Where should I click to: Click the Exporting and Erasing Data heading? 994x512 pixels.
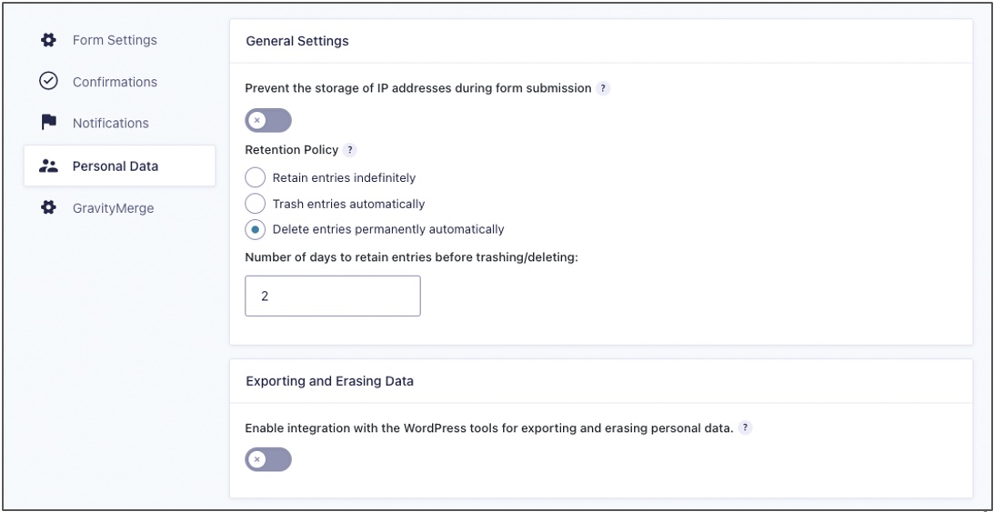click(x=329, y=381)
